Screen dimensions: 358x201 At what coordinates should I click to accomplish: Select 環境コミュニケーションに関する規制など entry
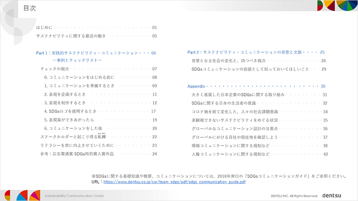coord(230,146)
